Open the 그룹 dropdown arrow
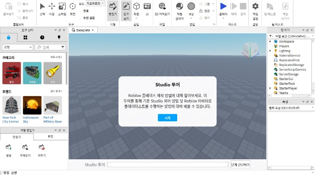The image size is (315, 175). (213, 4)
